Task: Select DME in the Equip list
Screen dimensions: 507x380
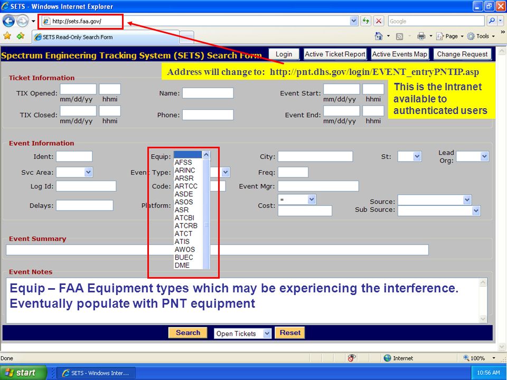Action: coord(188,265)
